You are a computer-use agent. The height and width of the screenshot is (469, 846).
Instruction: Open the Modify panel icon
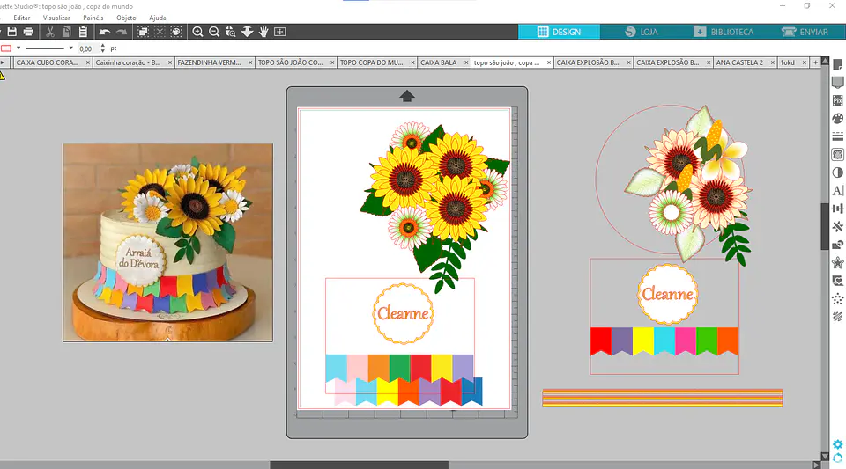(x=837, y=245)
